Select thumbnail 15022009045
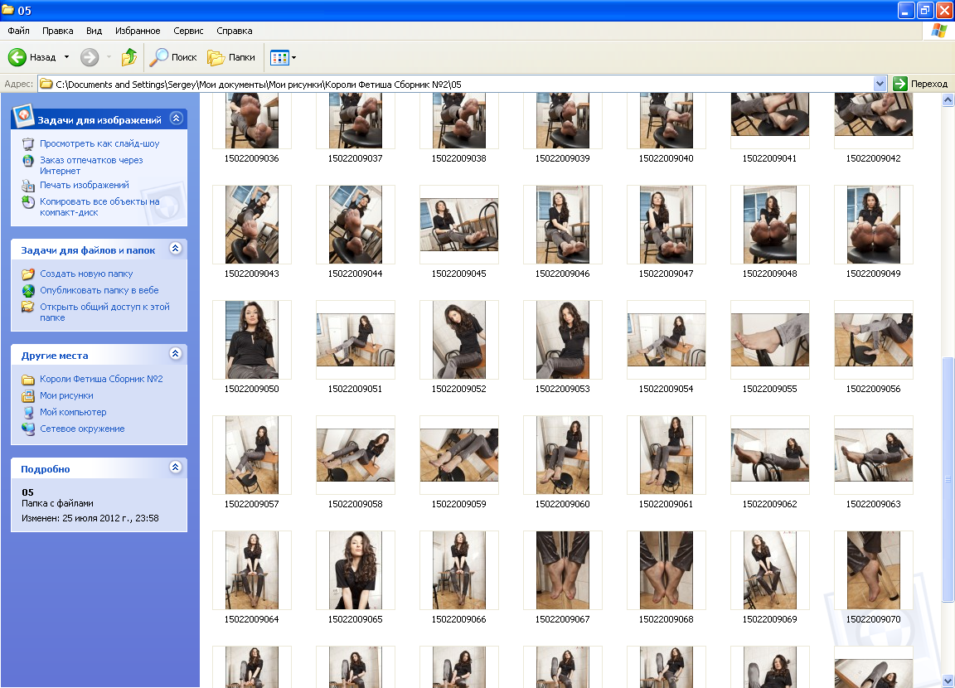The width and height of the screenshot is (955, 688). (458, 225)
